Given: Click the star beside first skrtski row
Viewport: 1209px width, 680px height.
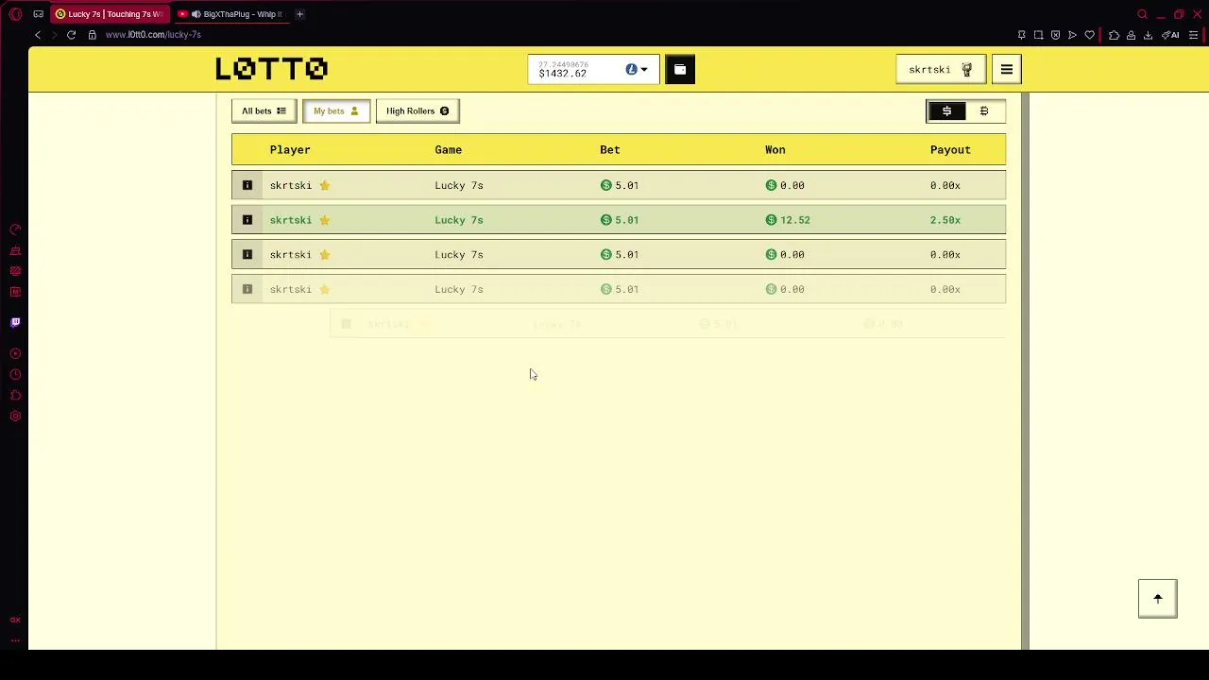Looking at the screenshot, I should [x=324, y=185].
